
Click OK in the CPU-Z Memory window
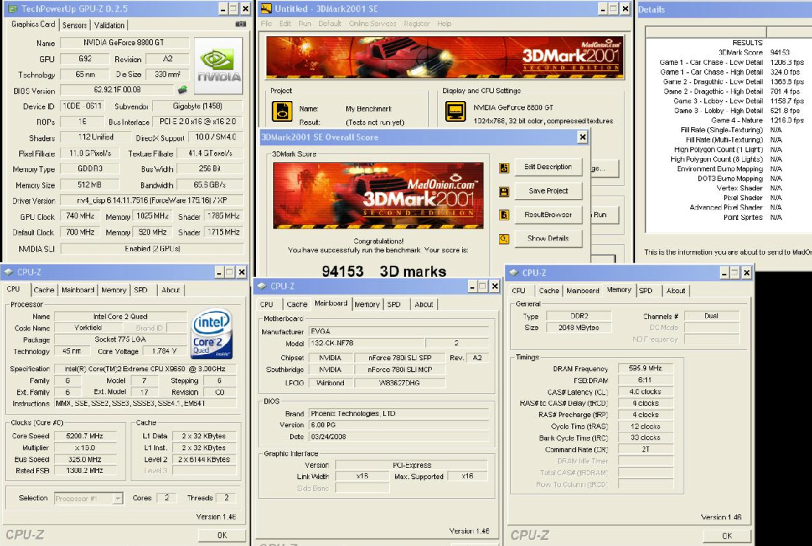click(727, 536)
